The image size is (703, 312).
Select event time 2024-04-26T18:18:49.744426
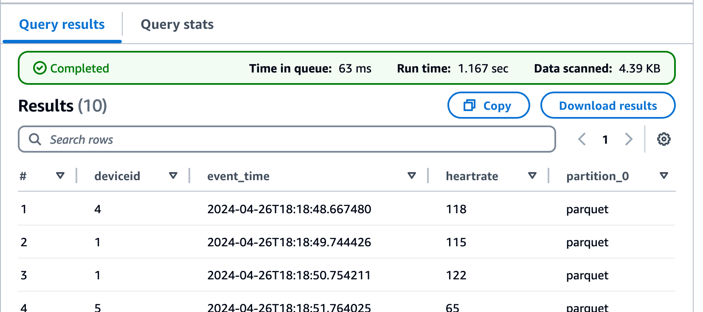[x=289, y=242]
